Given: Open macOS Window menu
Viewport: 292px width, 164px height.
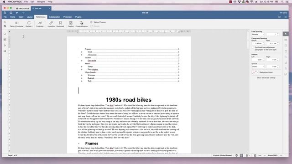Looking at the screenshot, I should click(41, 2).
